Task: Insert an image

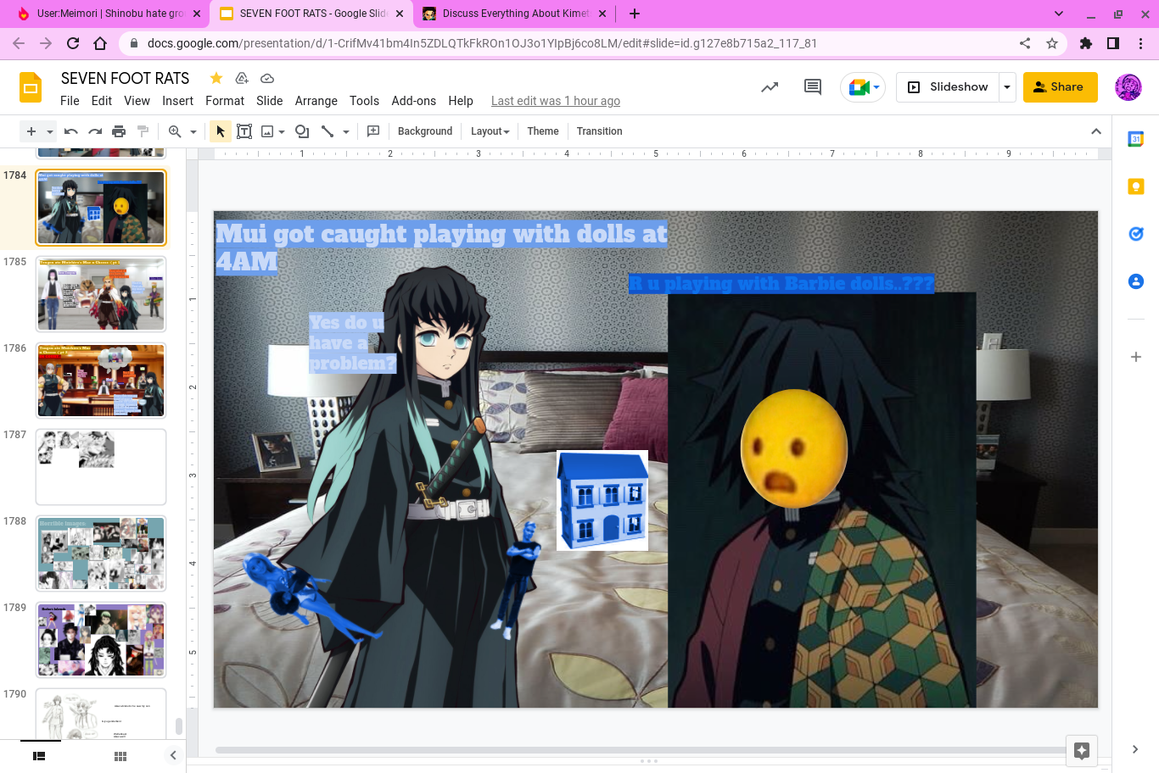Action: tap(267, 131)
